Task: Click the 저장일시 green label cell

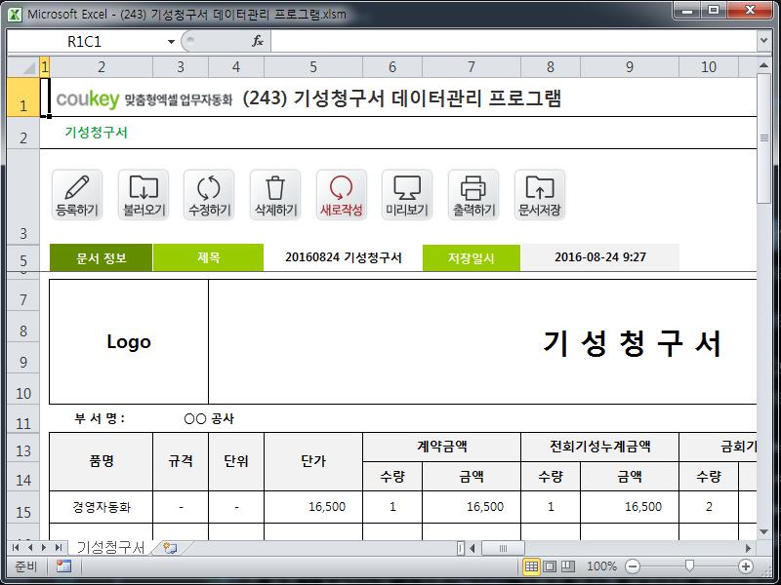Action: (472, 257)
